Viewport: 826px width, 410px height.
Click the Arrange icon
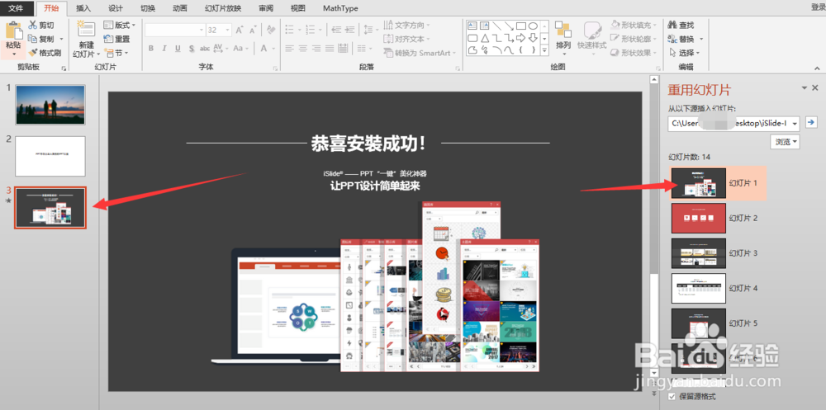pyautogui.click(x=563, y=30)
